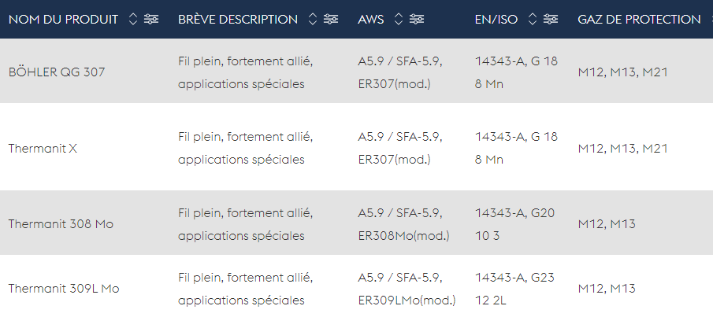The width and height of the screenshot is (713, 317).
Task: Select the 14343-A, G20 10 3 cell
Action: coord(514,224)
